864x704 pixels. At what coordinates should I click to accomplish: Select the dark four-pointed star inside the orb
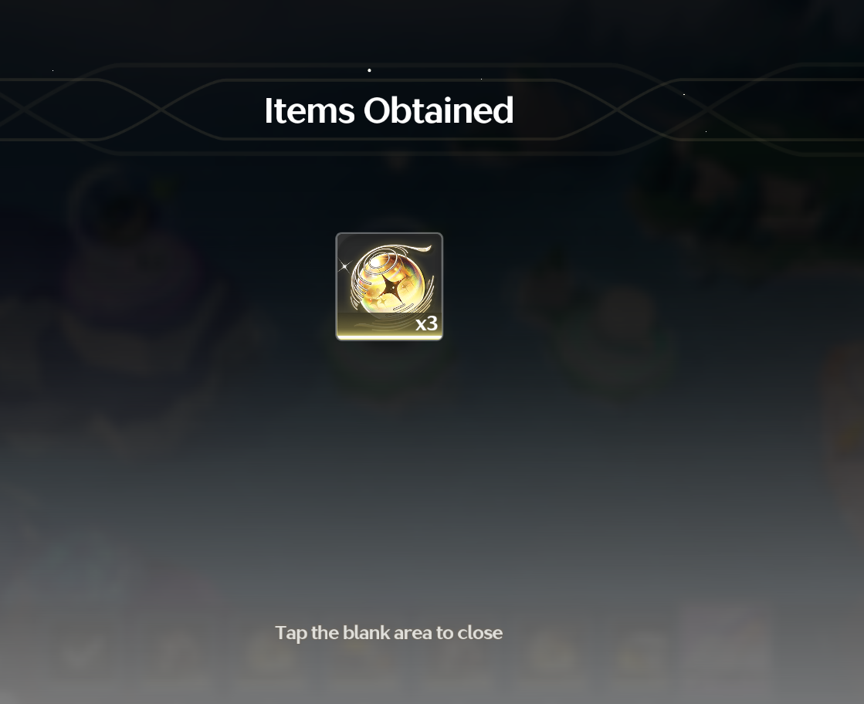click(x=391, y=288)
